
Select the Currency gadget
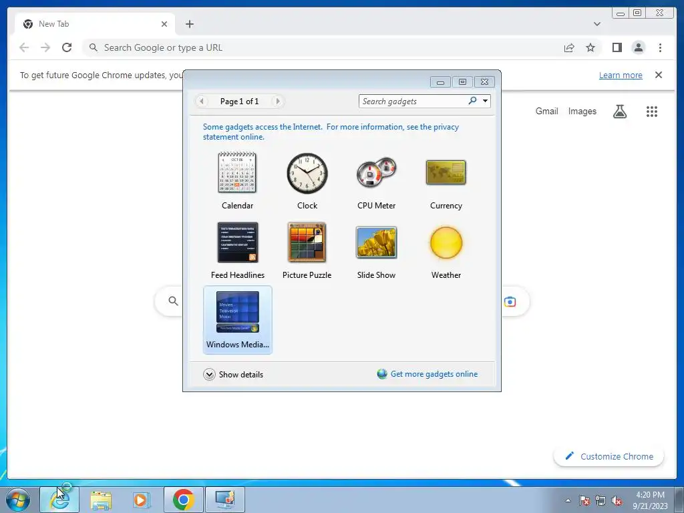[x=446, y=181]
